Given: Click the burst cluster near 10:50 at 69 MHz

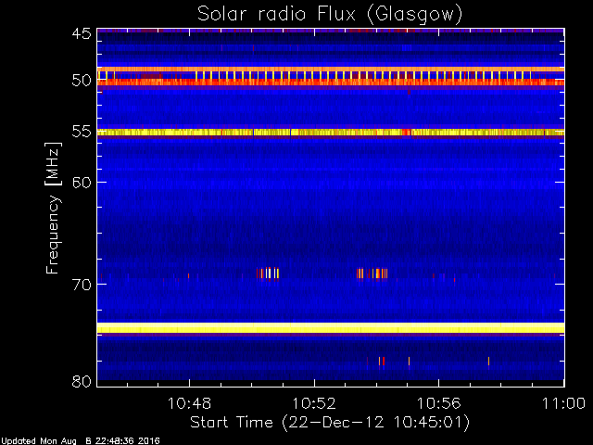Looking at the screenshot, I should click(268, 273).
